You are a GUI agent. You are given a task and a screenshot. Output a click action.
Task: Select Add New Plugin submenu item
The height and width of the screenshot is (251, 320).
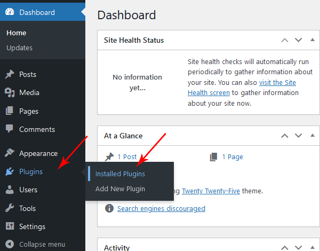(x=120, y=189)
